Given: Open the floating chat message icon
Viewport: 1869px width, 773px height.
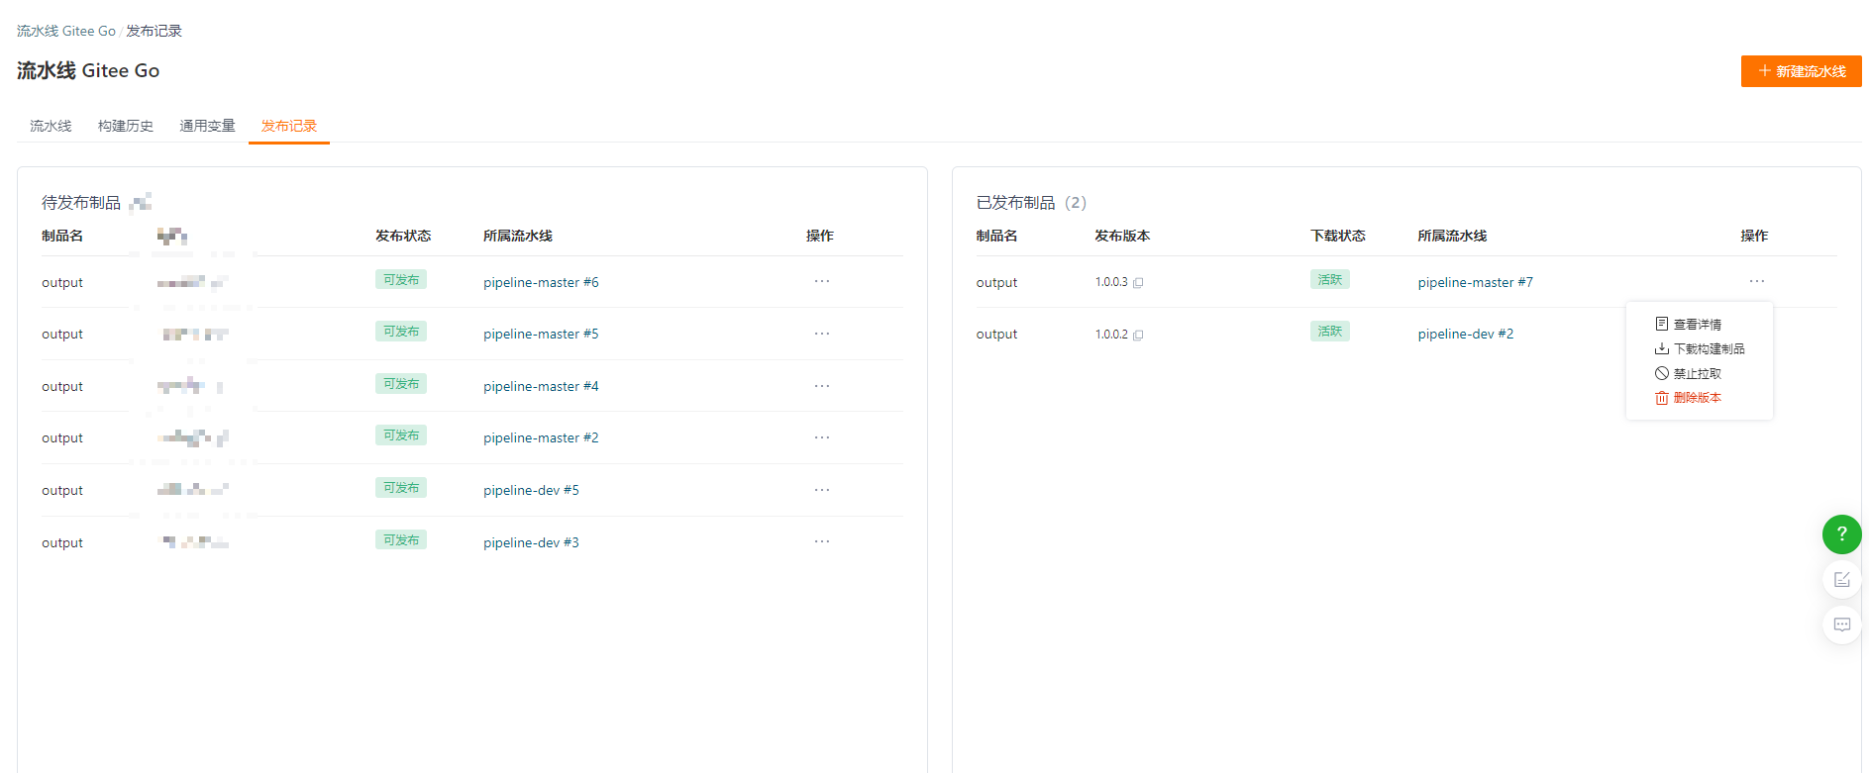Looking at the screenshot, I should tap(1841, 625).
